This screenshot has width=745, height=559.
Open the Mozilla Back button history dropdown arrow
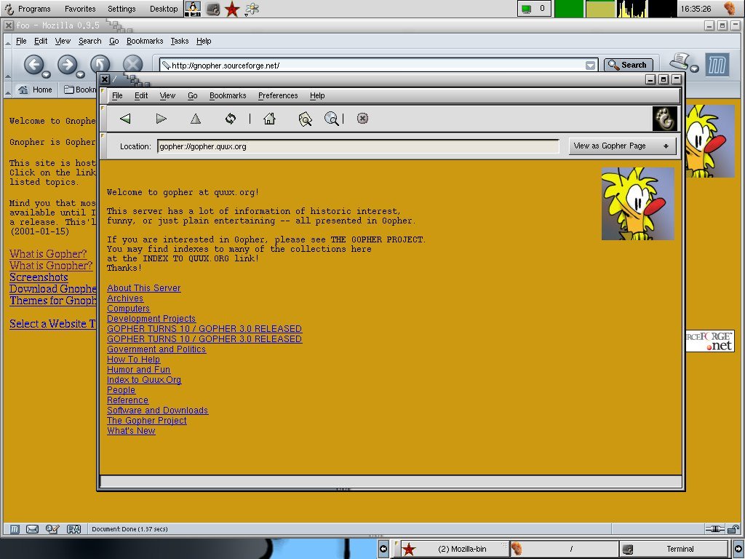(x=47, y=74)
